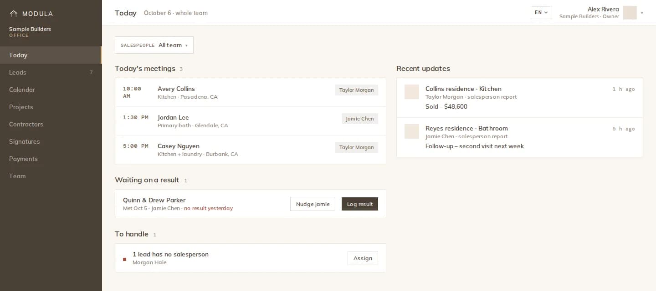
Task: Open the Casey Nguyen meeting
Action: (x=251, y=150)
